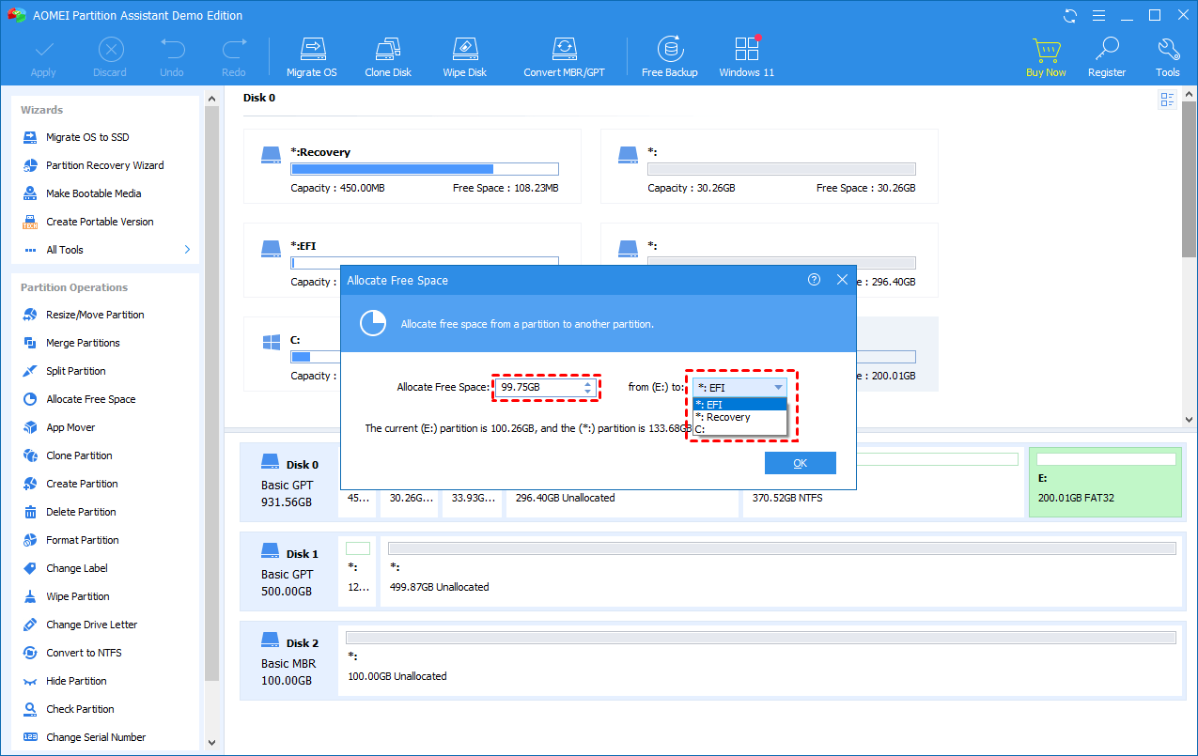Viewport: 1198px width, 756px height.
Task: Select Clone Partition operation
Action: click(x=79, y=455)
